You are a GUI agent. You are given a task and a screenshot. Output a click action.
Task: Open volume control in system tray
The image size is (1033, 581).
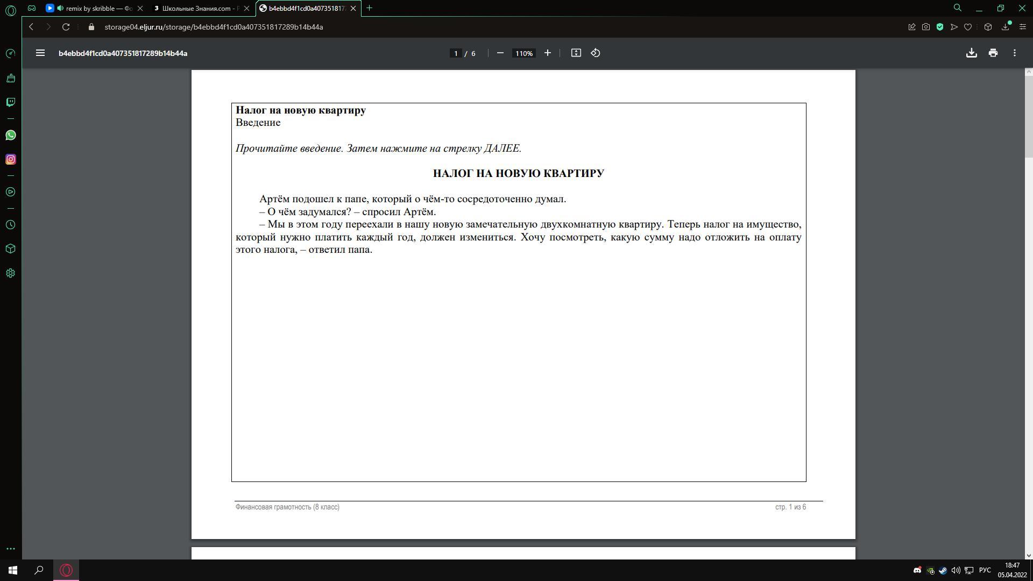pos(956,570)
